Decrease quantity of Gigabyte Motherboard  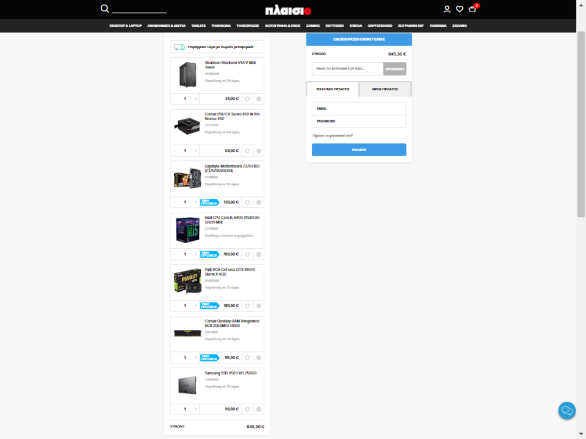click(174, 202)
